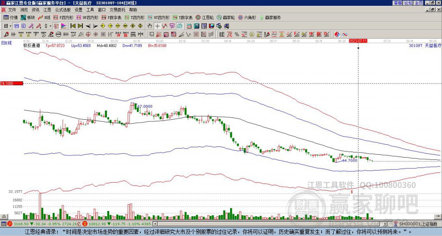
Task: Click the 极反通道 indicator label
Action: (x=32, y=45)
